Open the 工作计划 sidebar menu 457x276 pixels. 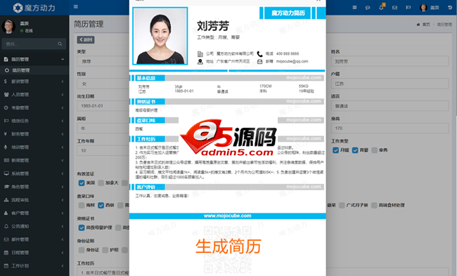pos(34,265)
